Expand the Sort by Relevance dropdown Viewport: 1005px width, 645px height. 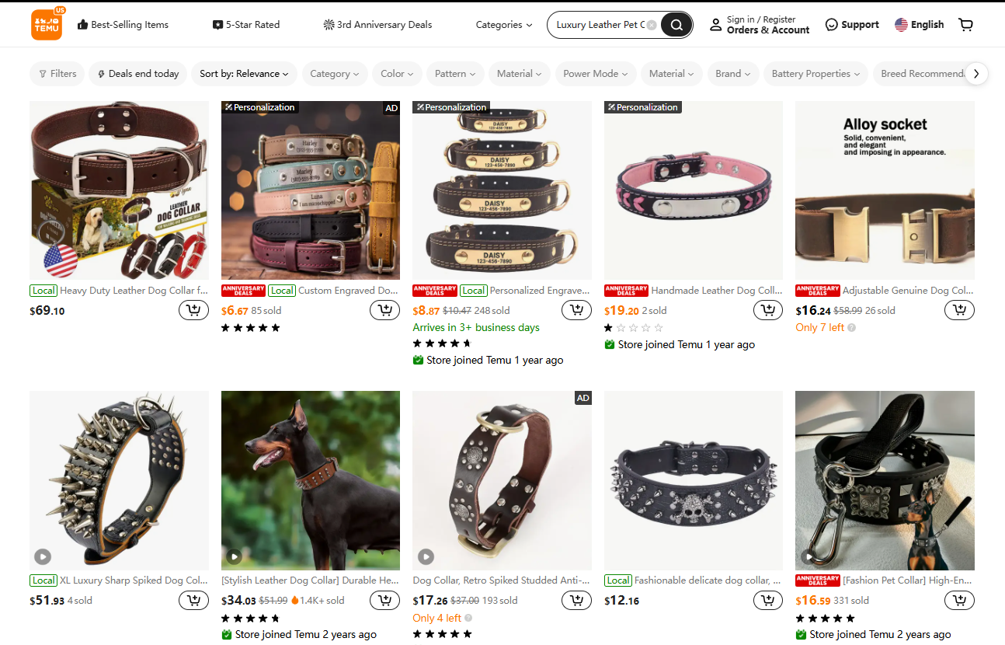pos(244,73)
